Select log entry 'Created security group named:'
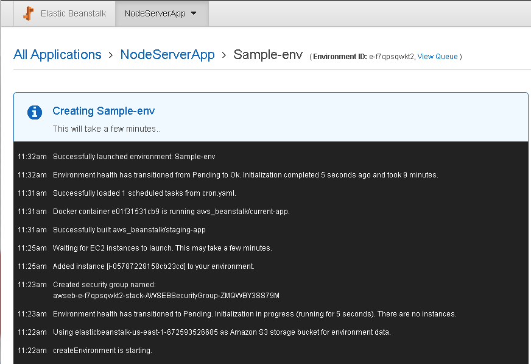The image size is (531, 364). pos(104,285)
